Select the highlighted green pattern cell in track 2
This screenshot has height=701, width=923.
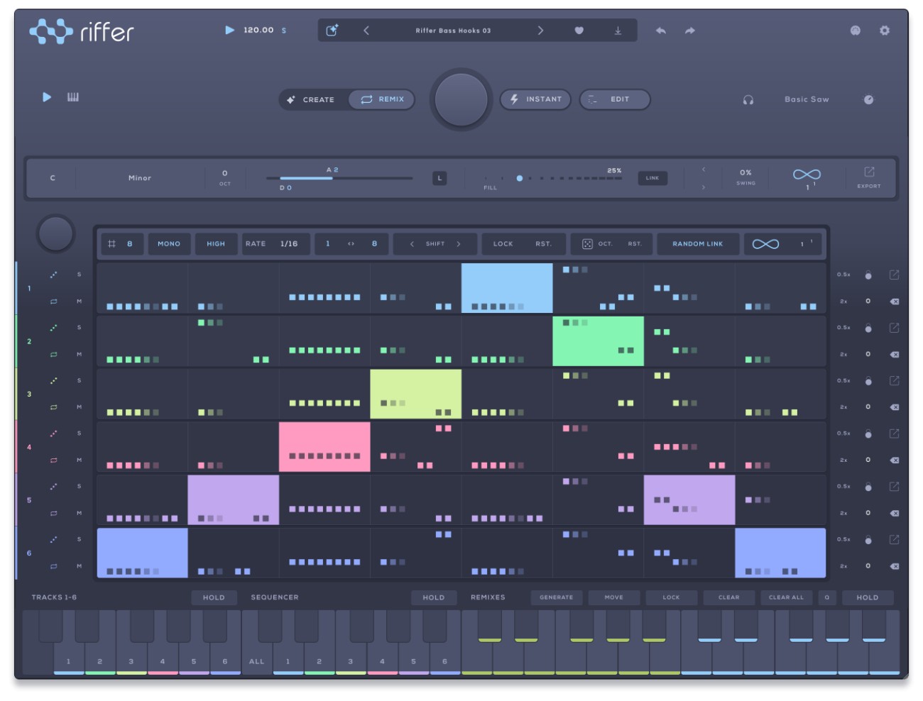pos(599,341)
